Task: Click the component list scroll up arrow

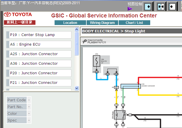Action: click(77, 30)
